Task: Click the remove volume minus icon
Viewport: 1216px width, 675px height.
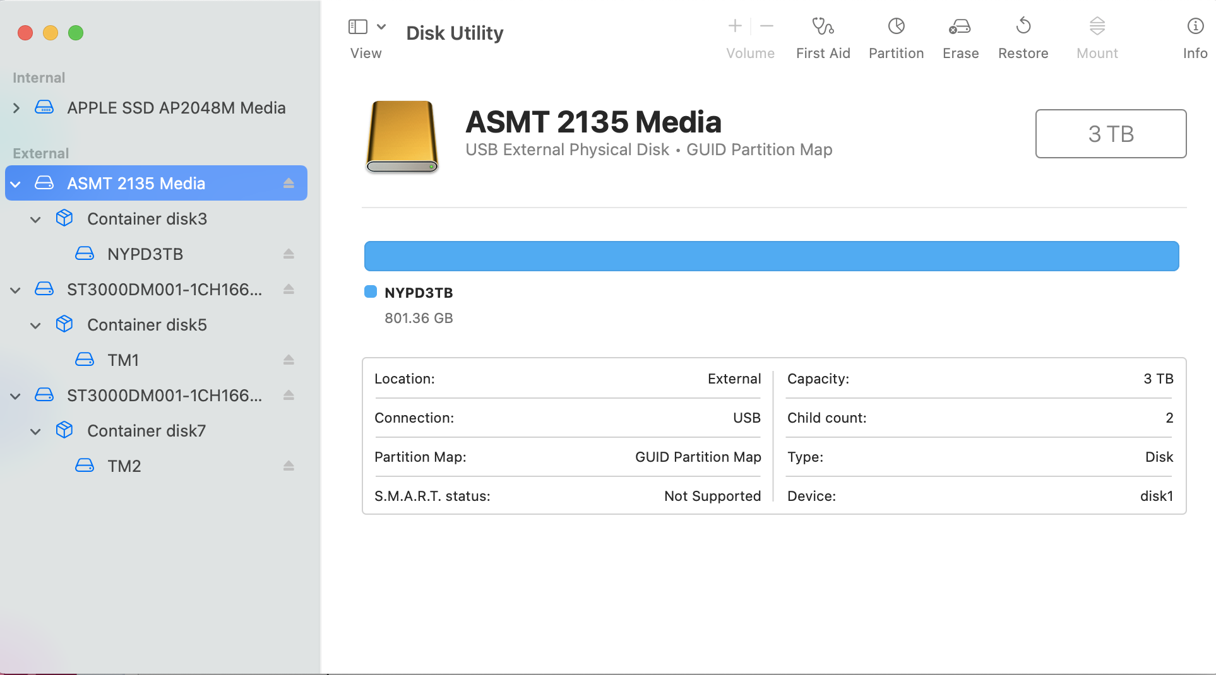Action: [766, 26]
